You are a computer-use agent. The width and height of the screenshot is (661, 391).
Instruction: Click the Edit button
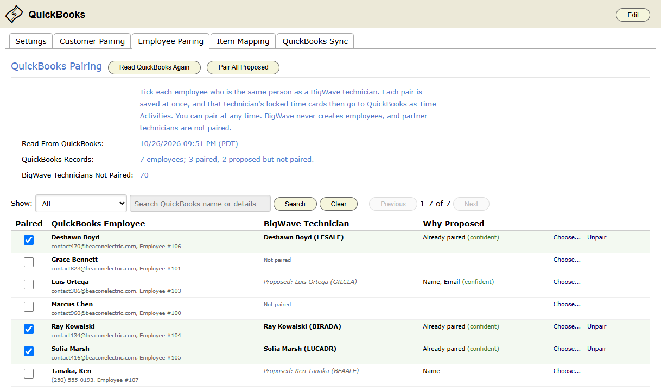[x=633, y=15]
